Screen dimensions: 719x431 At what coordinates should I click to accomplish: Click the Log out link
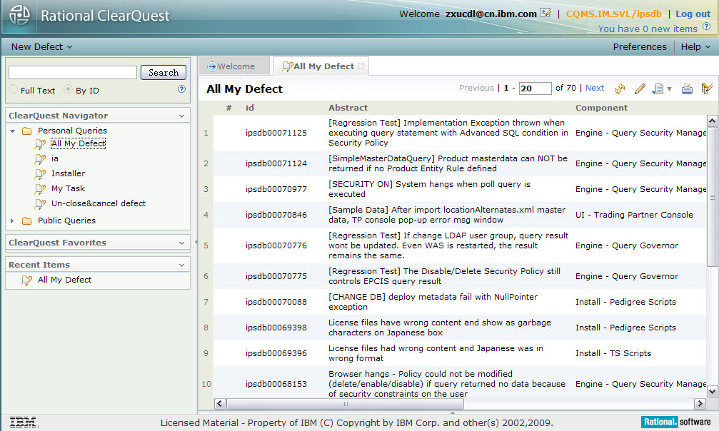693,14
